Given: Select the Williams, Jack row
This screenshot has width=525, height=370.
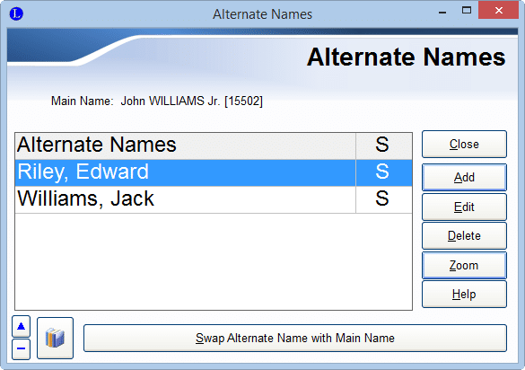Looking at the screenshot, I should coord(214,199).
